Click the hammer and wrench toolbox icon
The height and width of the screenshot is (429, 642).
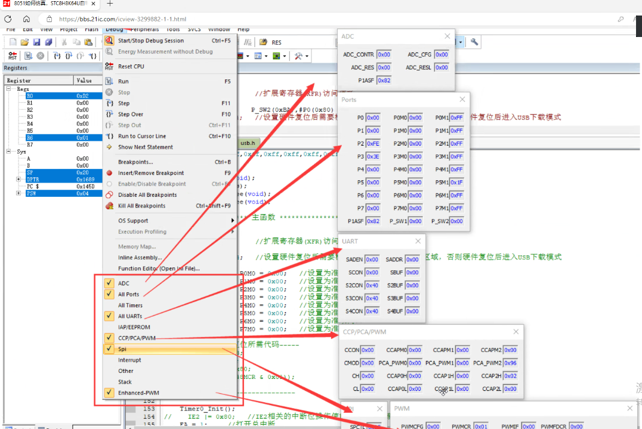[298, 55]
